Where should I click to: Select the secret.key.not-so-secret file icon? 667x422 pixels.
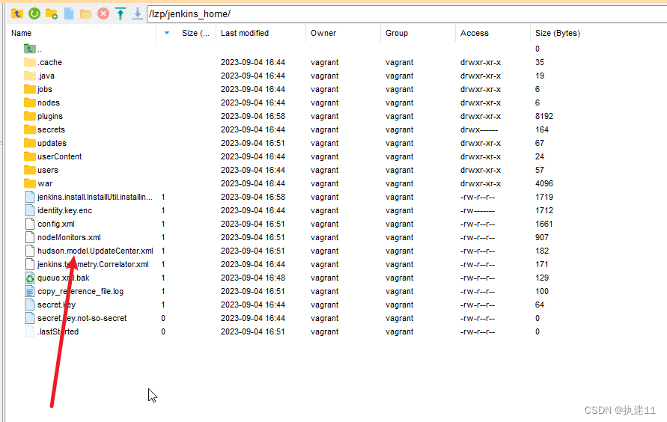click(x=30, y=318)
